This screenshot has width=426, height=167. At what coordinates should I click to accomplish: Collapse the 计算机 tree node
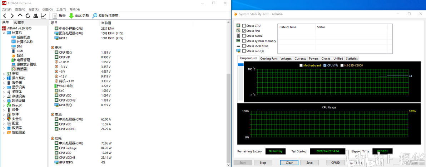point(4,33)
